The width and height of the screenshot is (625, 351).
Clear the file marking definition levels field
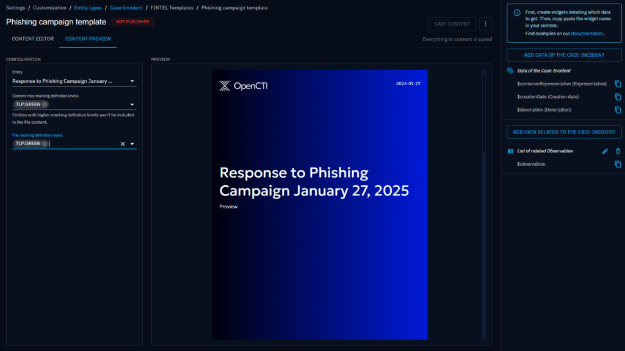coord(122,144)
